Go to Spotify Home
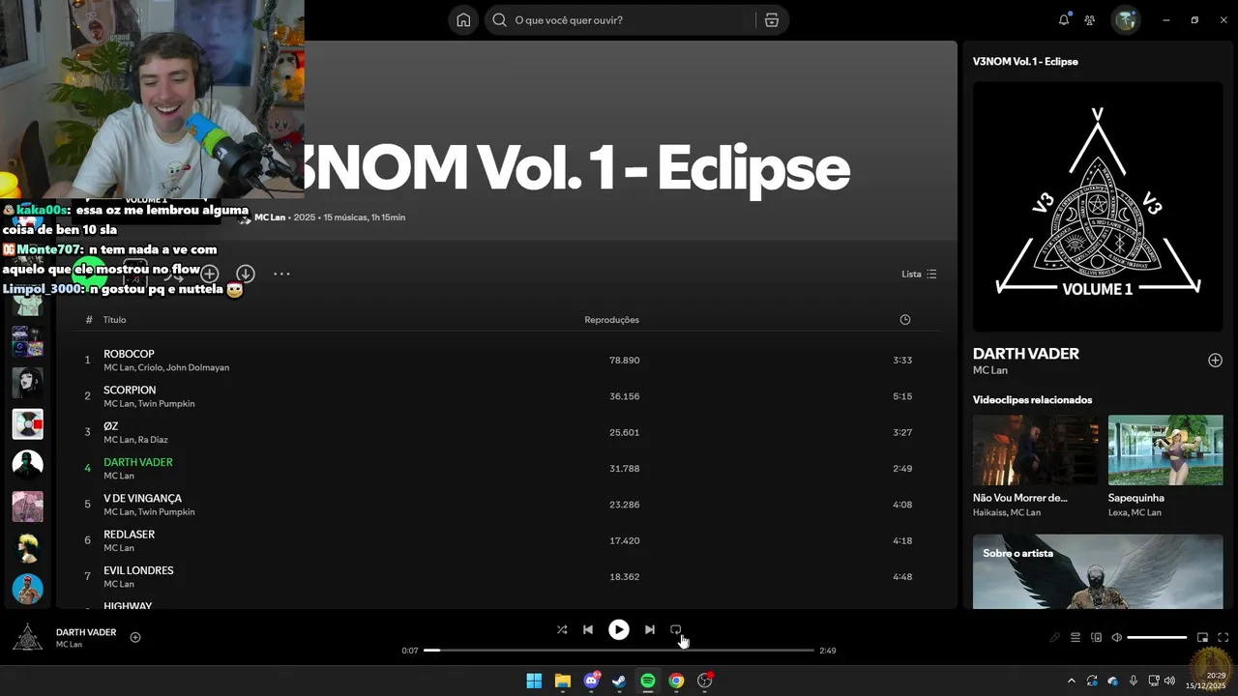Viewport: 1238px width, 696px height. tap(463, 20)
